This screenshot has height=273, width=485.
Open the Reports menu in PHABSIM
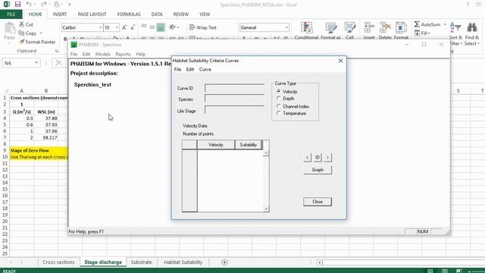[123, 54]
